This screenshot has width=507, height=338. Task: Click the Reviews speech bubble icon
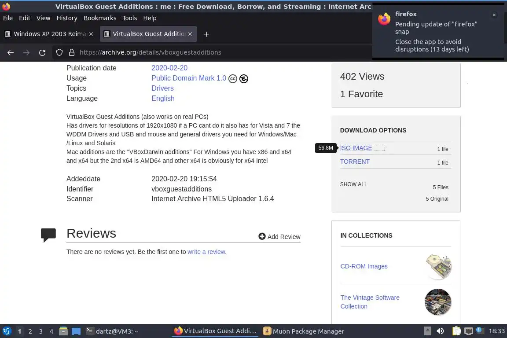click(x=48, y=235)
